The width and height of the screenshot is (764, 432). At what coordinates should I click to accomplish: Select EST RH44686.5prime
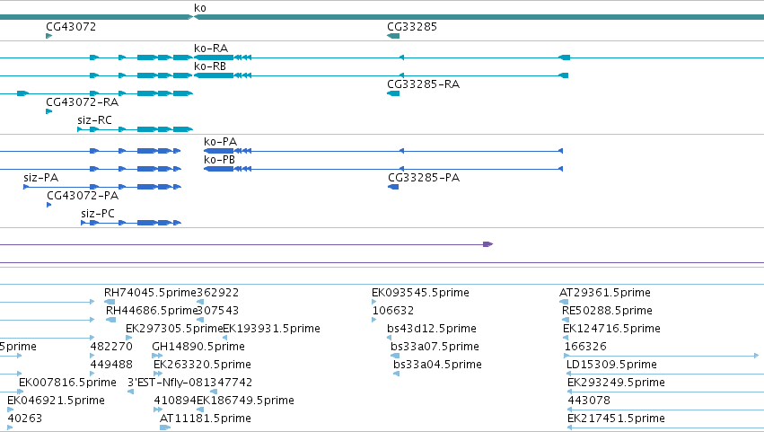[x=152, y=311]
